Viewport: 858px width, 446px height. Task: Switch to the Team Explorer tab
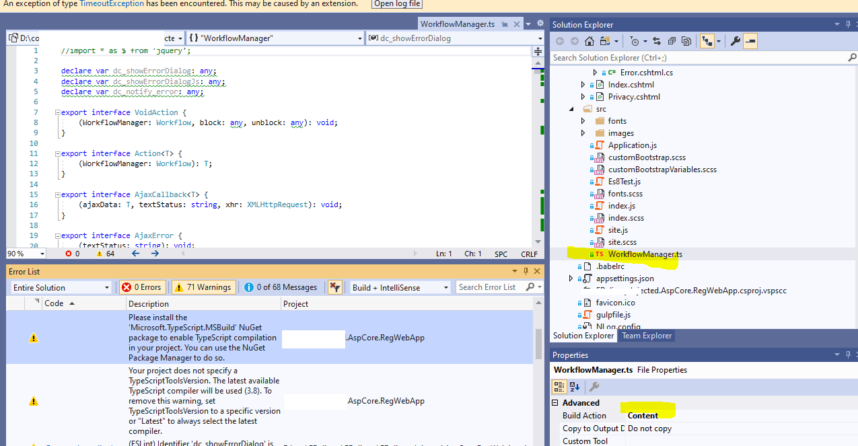(x=646, y=335)
